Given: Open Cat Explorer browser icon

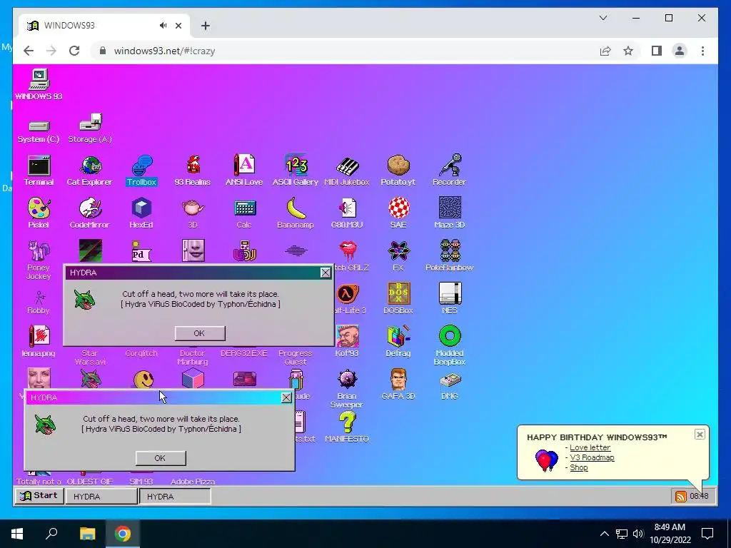Looking at the screenshot, I should (x=90, y=171).
